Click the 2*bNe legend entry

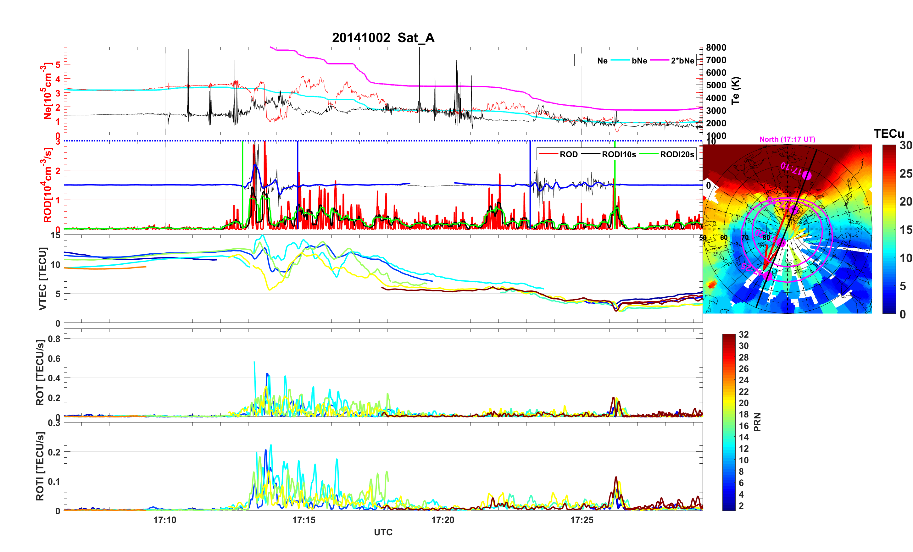[682, 61]
